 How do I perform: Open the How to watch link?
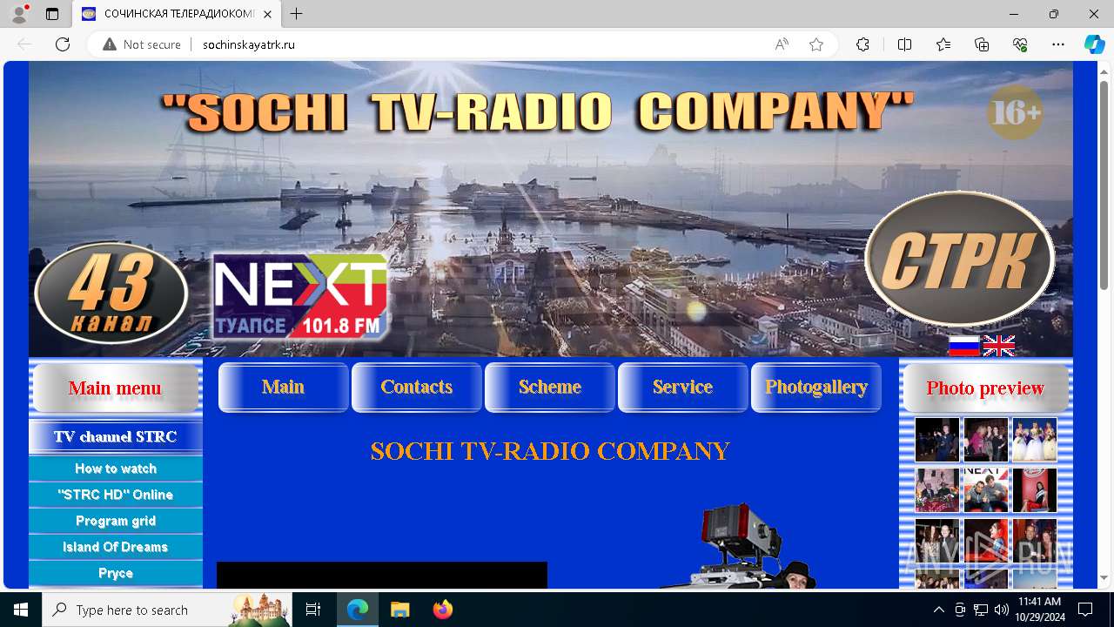tap(116, 469)
